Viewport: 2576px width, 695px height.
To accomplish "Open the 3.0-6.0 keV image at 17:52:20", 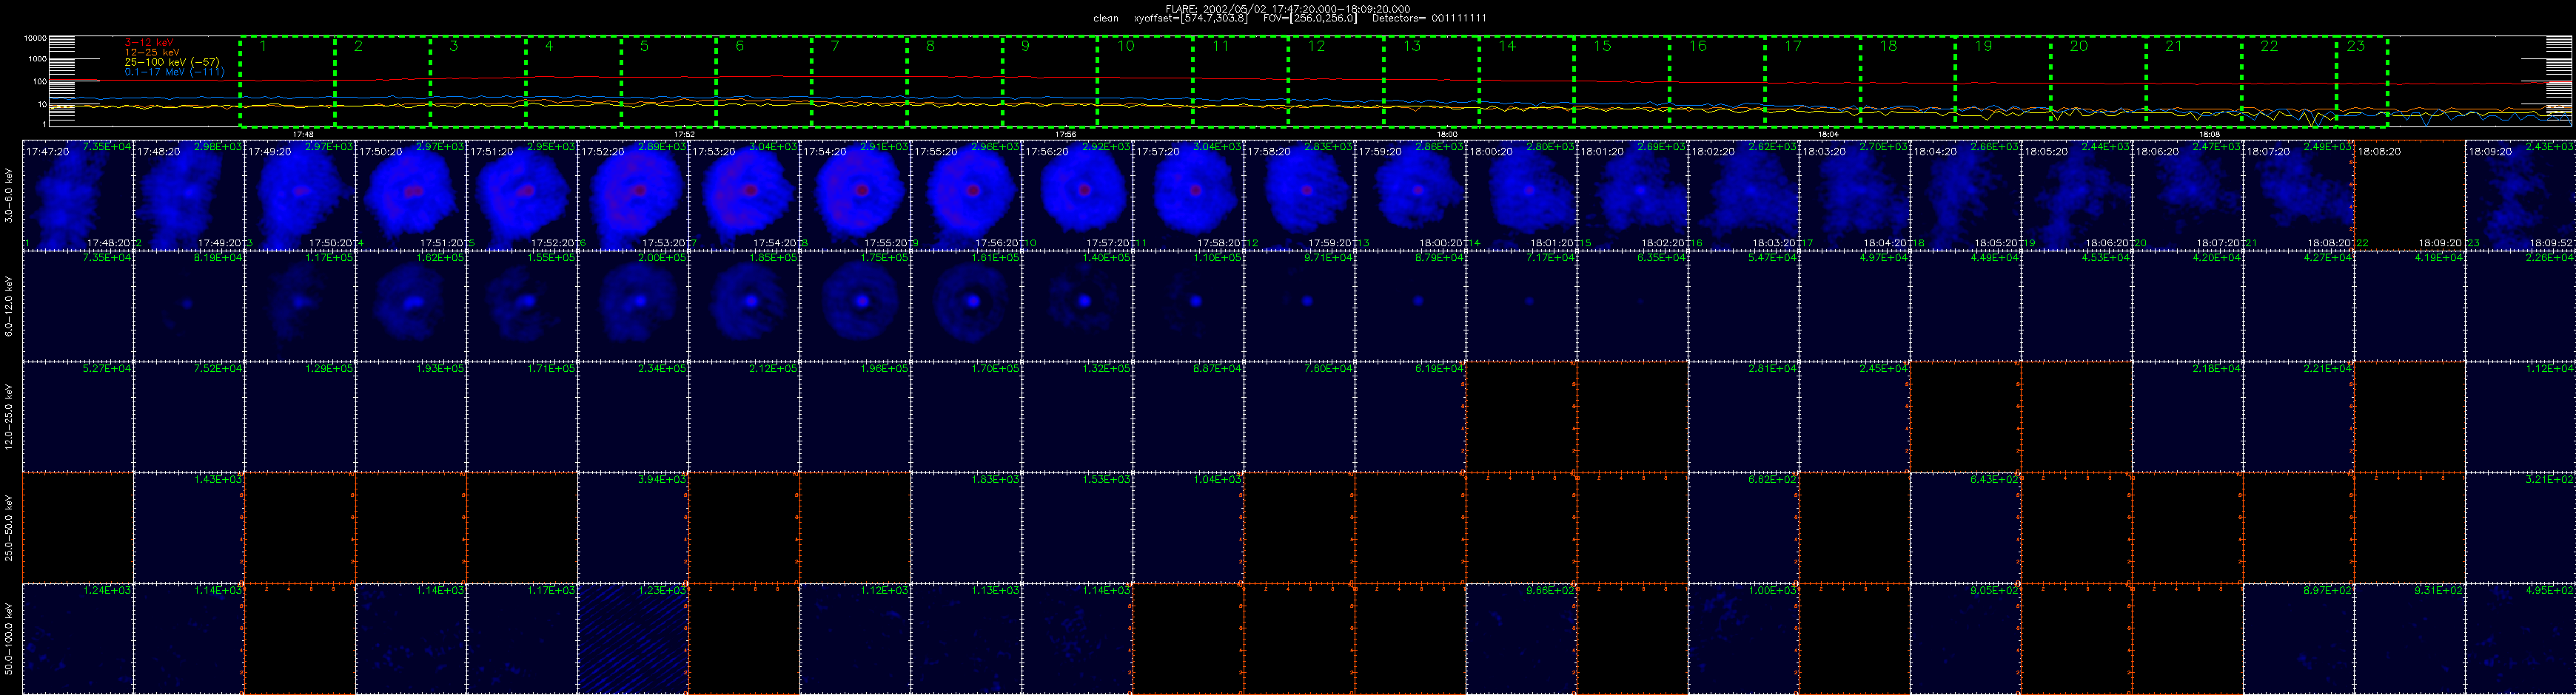I will point(633,194).
